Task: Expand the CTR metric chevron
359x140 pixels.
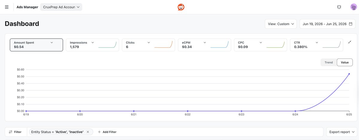Action: 317,43
